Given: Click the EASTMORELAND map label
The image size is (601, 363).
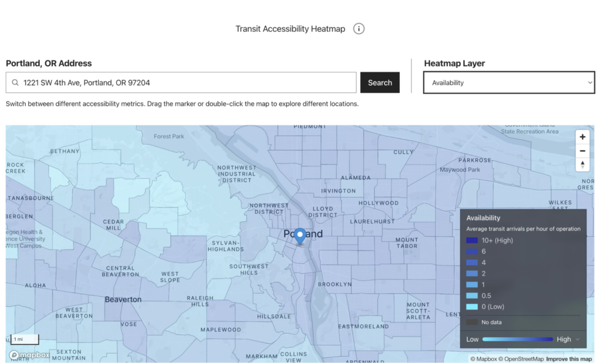Looking at the screenshot, I should click(363, 327).
